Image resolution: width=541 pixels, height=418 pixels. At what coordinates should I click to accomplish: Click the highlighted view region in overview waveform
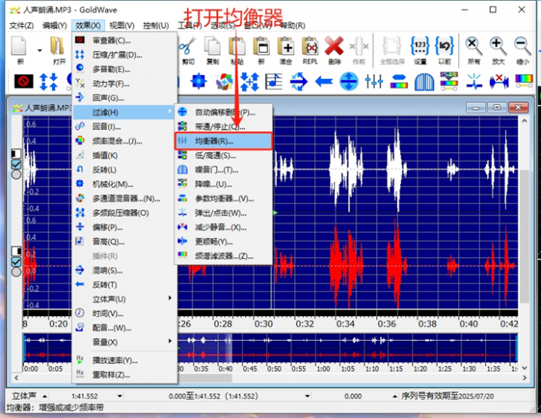pos(204,348)
